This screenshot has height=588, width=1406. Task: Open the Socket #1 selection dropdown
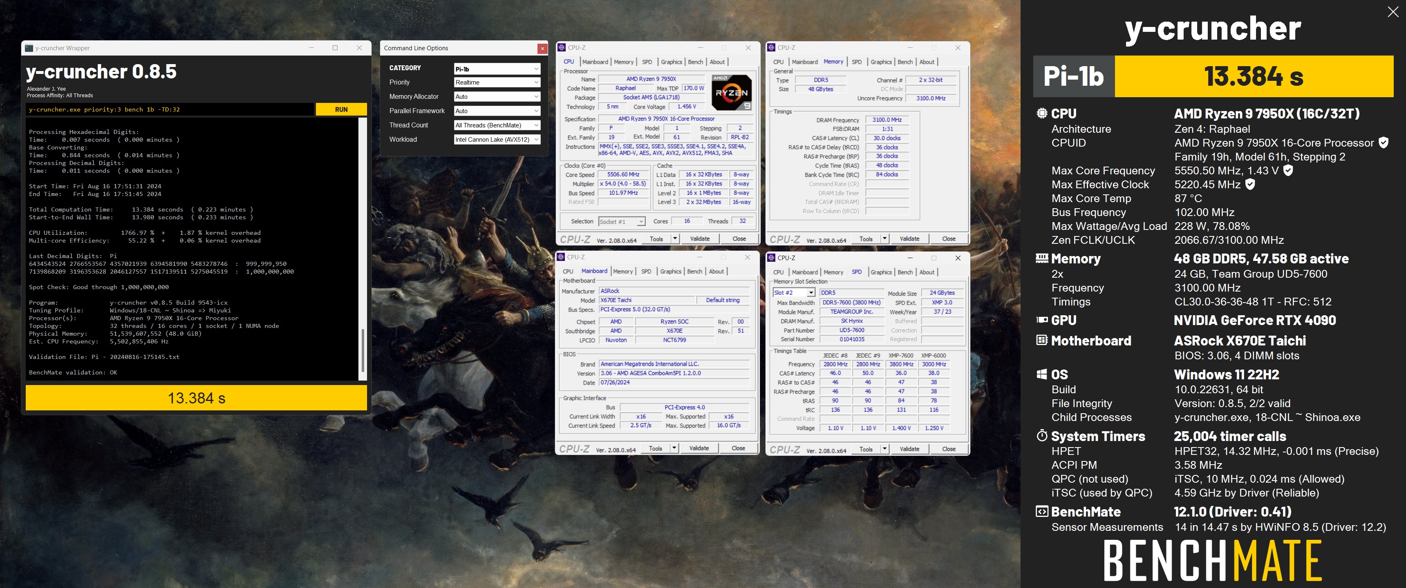click(x=622, y=221)
